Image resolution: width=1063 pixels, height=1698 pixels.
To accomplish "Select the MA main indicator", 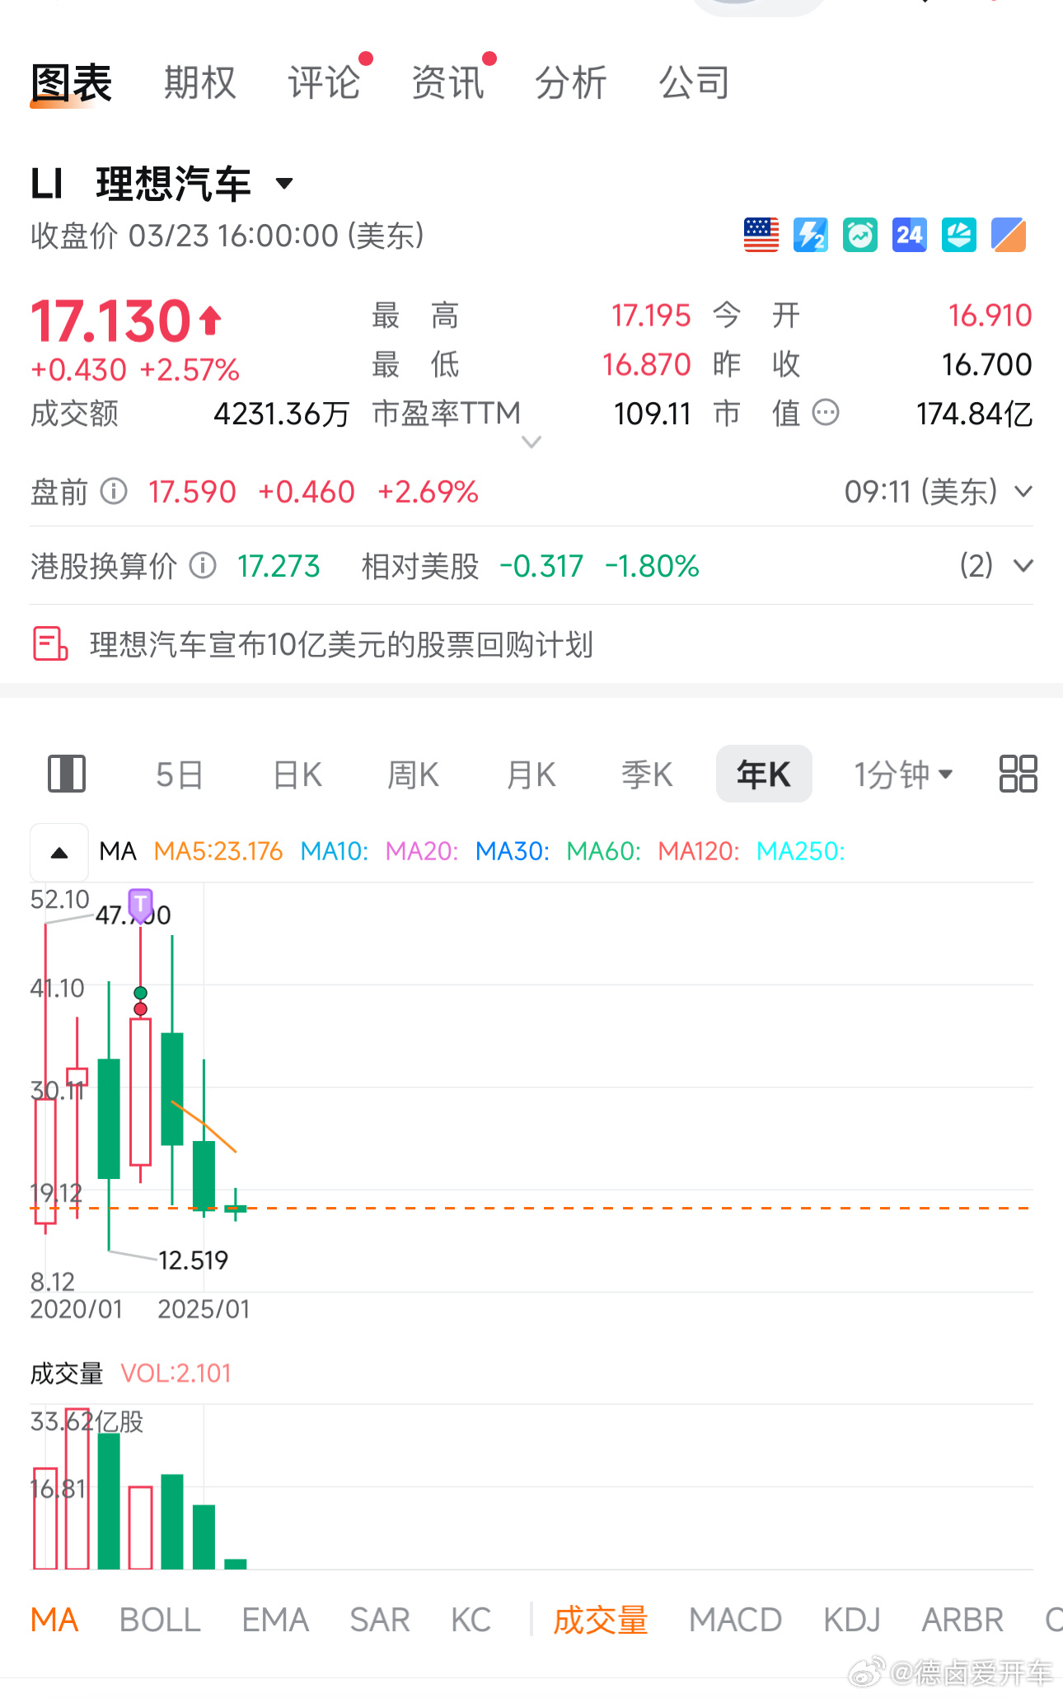I will [x=54, y=1621].
